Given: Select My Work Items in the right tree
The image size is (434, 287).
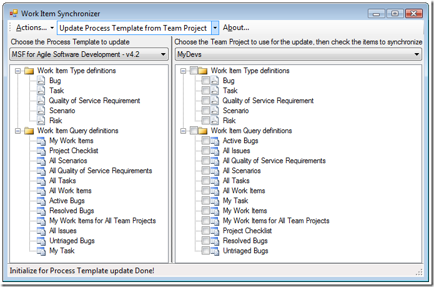Looking at the screenshot, I should [x=245, y=211].
